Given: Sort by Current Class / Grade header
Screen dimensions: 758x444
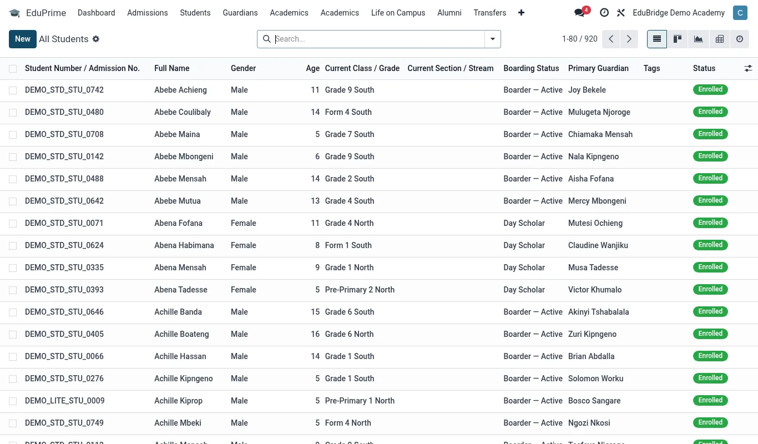Looking at the screenshot, I should 362,68.
